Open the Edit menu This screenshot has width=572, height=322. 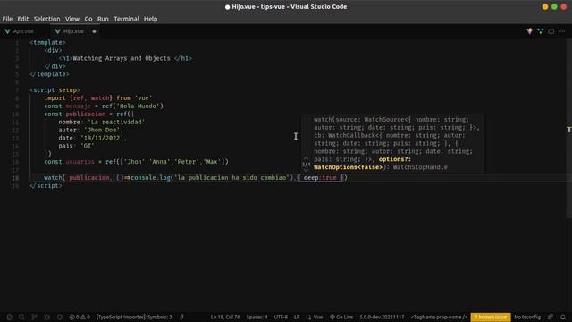[x=22, y=19]
